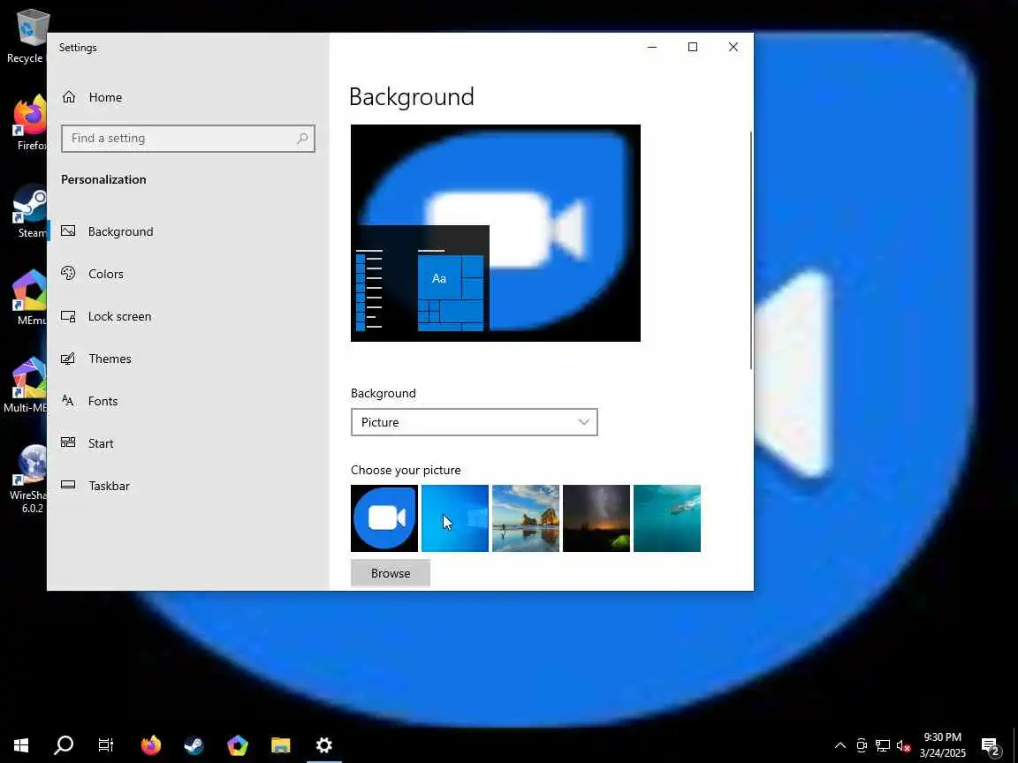Open the Background personalization page

click(x=188, y=231)
